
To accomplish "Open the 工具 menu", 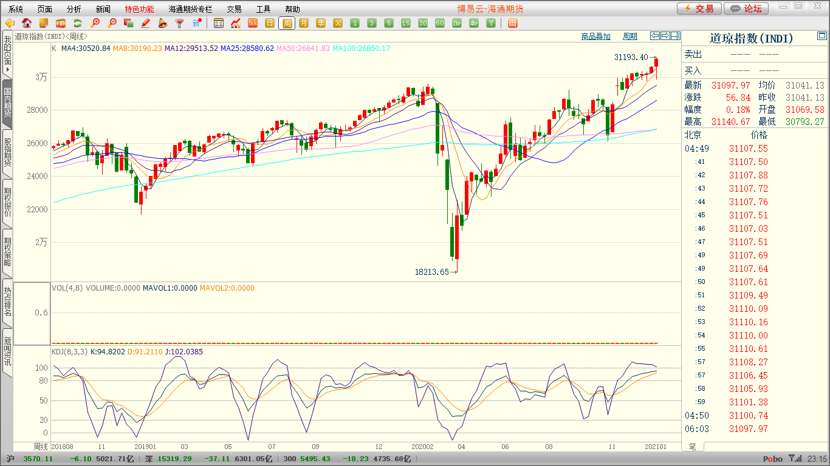I will click(264, 9).
